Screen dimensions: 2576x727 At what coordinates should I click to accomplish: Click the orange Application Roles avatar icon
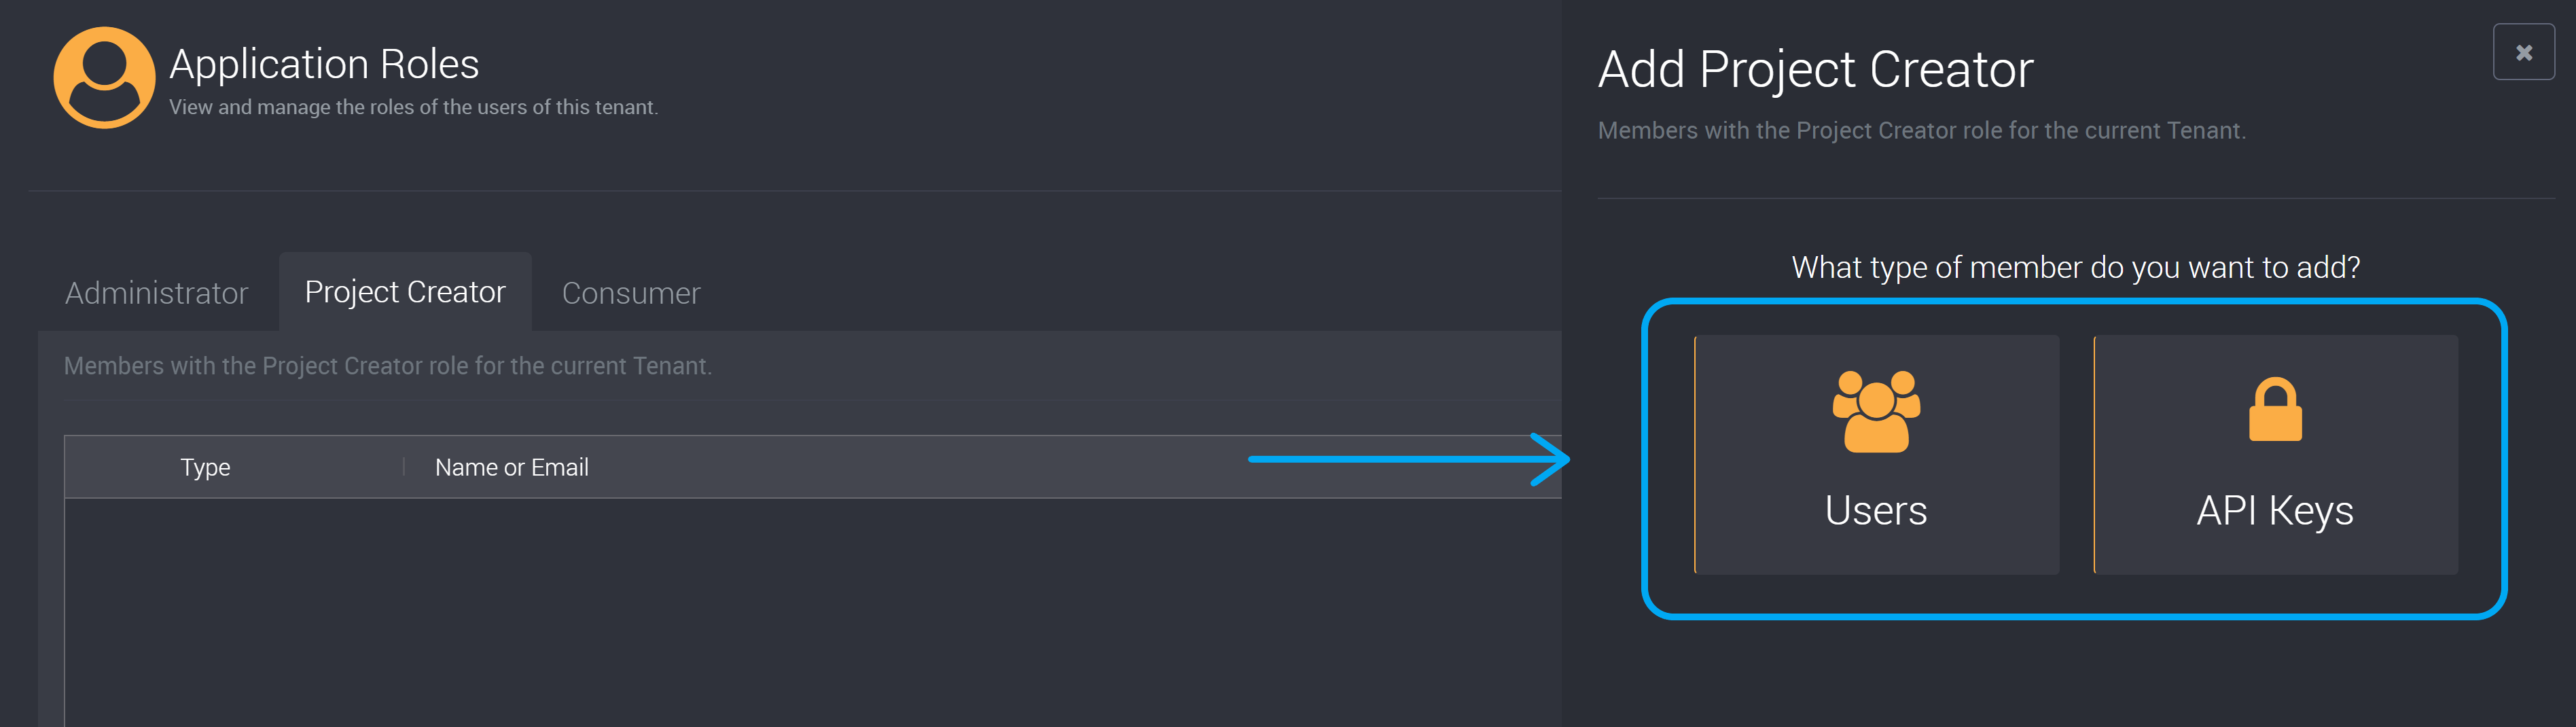coord(104,77)
